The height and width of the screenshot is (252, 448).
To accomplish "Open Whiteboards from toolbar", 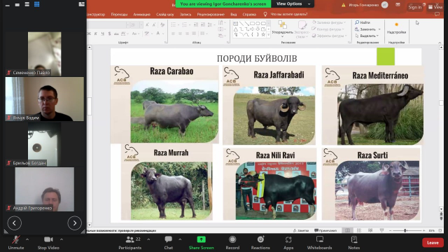I will click(x=319, y=243).
